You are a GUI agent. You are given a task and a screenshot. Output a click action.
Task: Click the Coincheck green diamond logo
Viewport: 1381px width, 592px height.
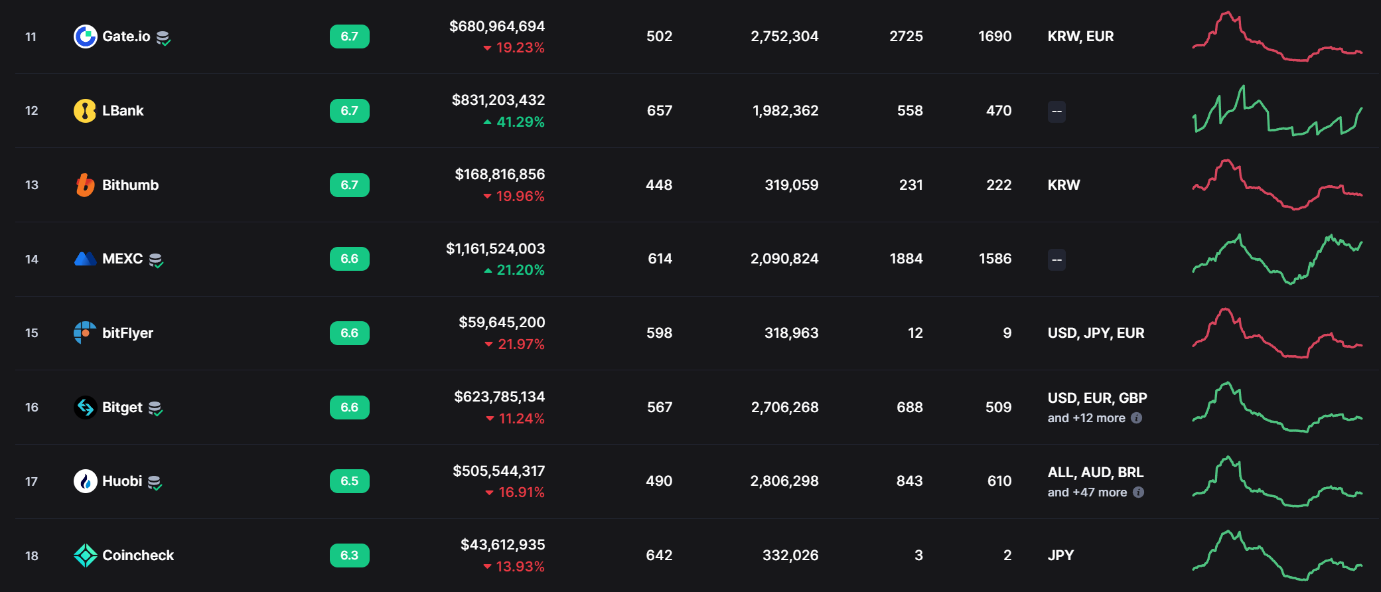[x=85, y=555]
